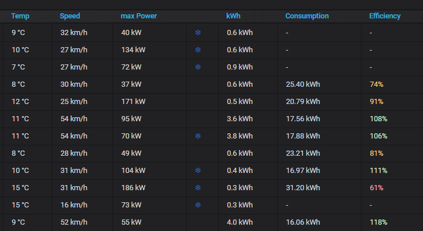Select the 0.4 kWh value
This screenshot has width=423, height=231.
coord(240,171)
